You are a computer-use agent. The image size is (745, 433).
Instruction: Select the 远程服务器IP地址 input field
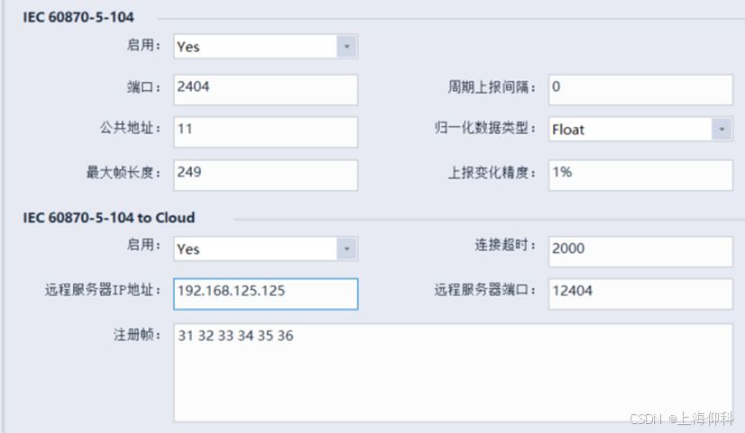[266, 292]
